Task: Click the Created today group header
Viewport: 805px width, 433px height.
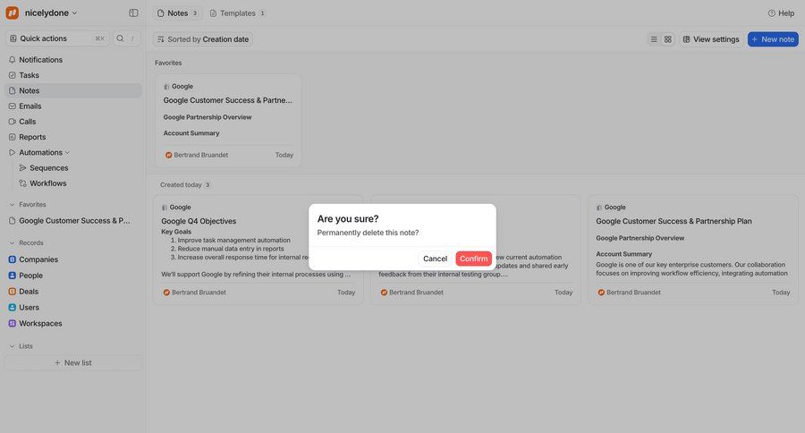Action: (185, 185)
